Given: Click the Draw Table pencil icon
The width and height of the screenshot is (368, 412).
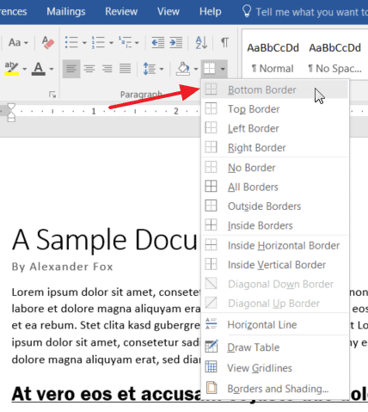Looking at the screenshot, I should pyautogui.click(x=212, y=347).
